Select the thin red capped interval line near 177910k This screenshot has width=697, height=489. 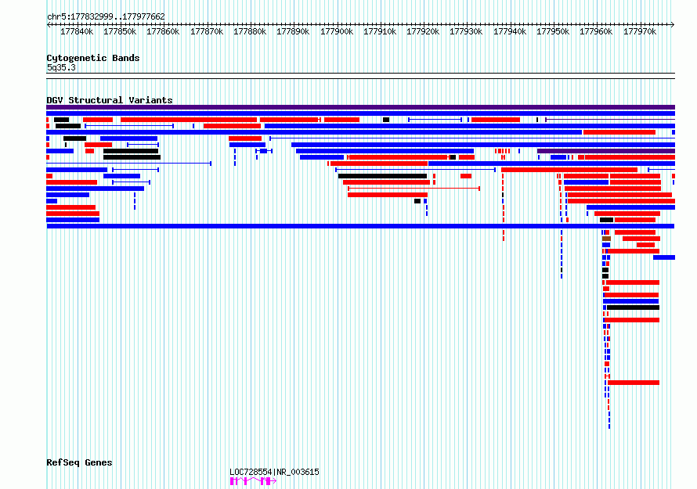point(414,189)
